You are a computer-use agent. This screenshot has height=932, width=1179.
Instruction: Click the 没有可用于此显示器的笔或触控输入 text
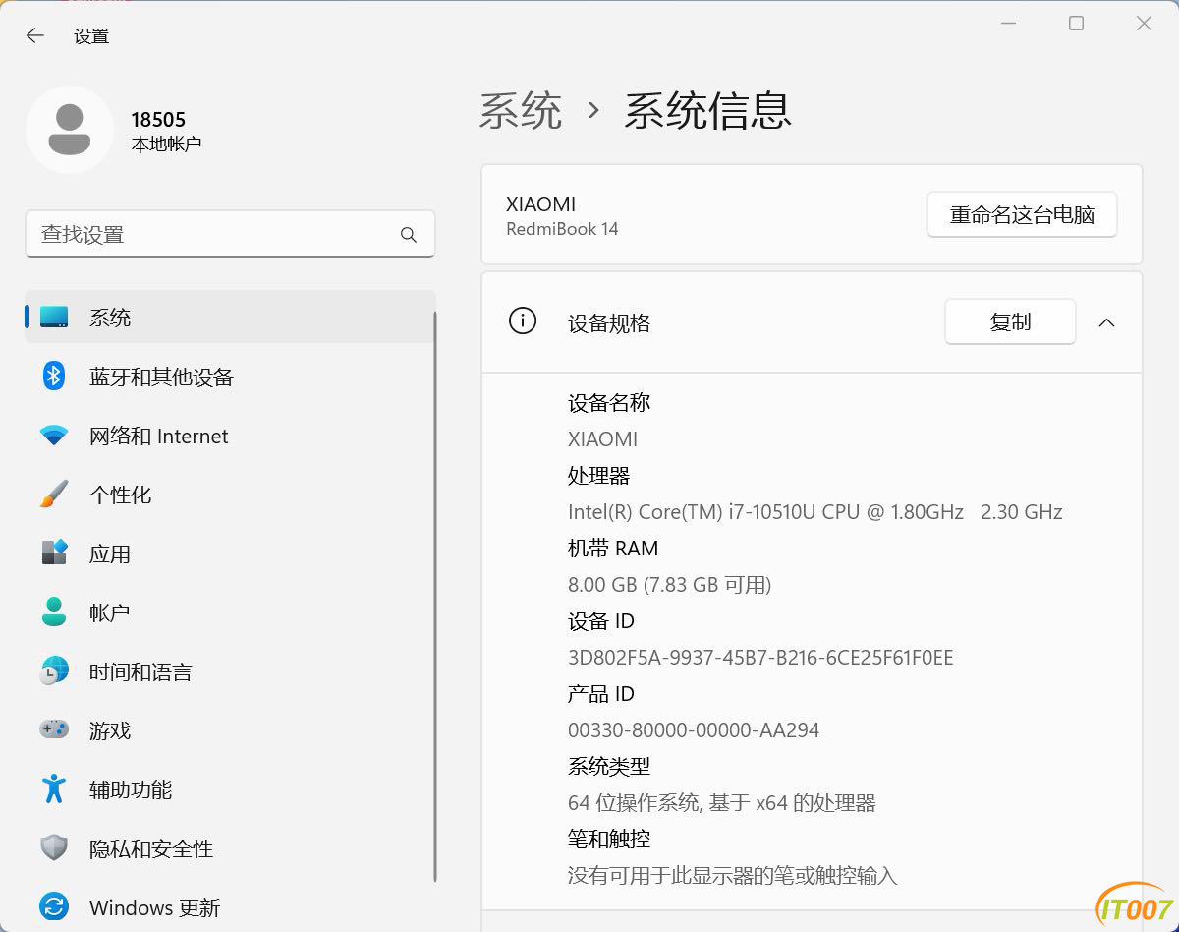(732, 875)
